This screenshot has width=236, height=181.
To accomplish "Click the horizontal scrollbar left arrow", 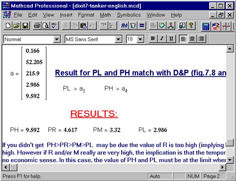I will click(x=6, y=168).
